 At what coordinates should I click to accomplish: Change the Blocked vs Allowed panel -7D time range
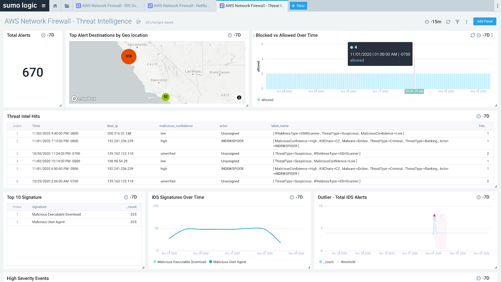pos(483,35)
